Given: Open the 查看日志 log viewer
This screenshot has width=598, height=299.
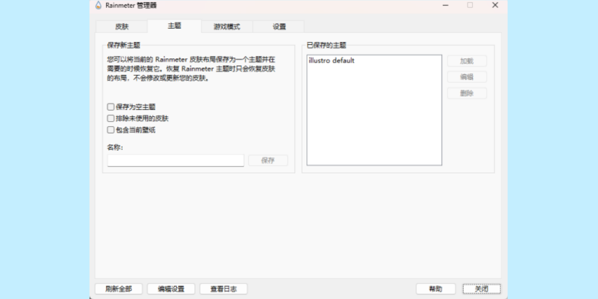Looking at the screenshot, I should [223, 289].
